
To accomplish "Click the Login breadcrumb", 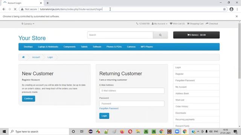I will 50,57.
